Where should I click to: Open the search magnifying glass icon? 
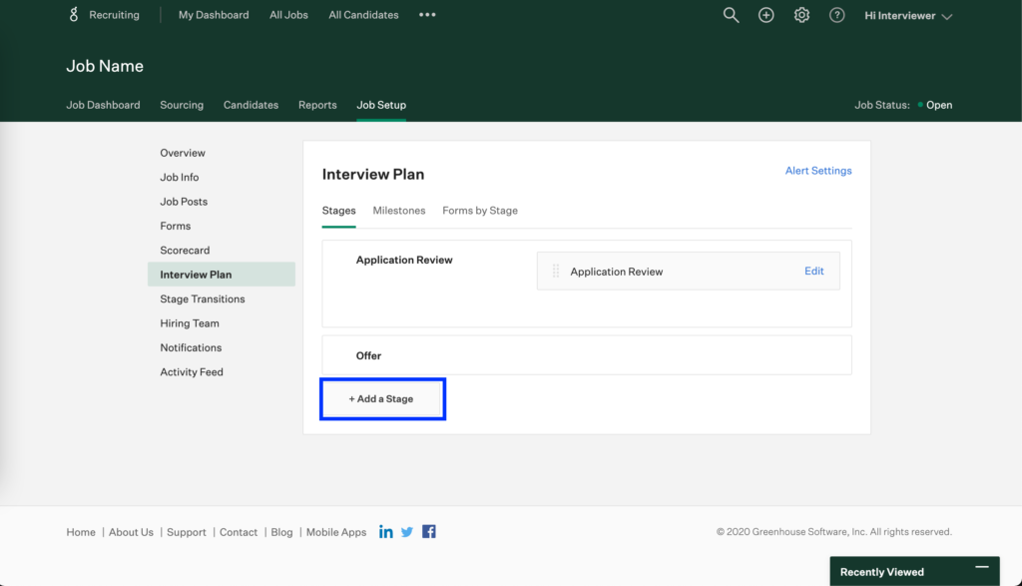point(731,15)
